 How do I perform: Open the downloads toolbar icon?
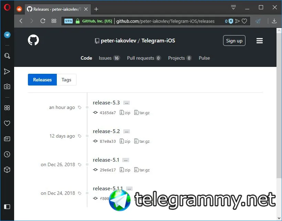[274, 21]
